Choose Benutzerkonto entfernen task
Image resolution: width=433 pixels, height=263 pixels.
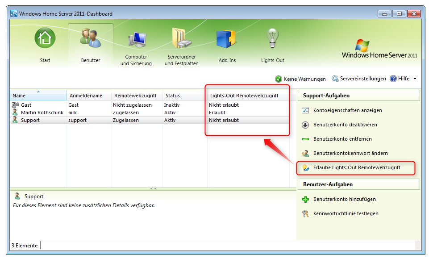point(342,139)
